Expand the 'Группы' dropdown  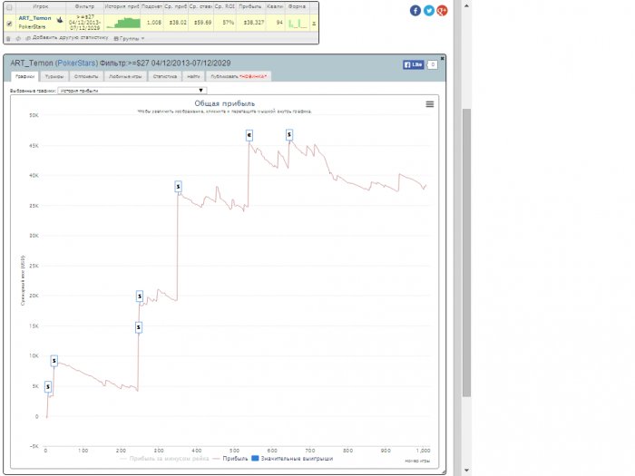[x=129, y=38]
